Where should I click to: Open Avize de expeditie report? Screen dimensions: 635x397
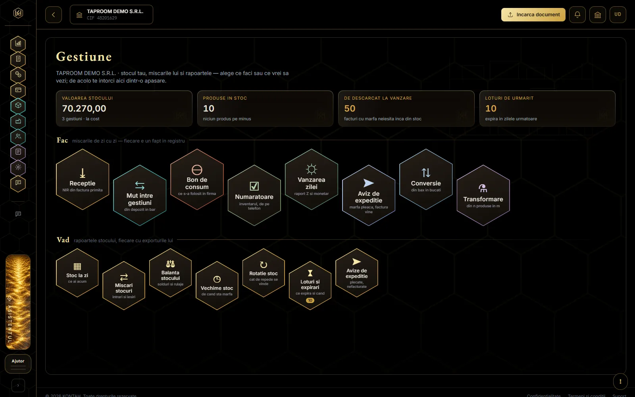point(357,273)
